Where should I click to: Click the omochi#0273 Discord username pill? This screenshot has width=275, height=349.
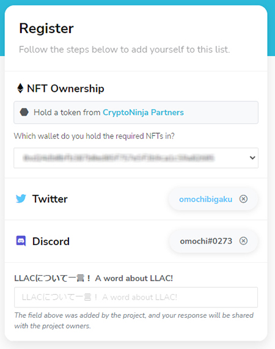click(213, 241)
